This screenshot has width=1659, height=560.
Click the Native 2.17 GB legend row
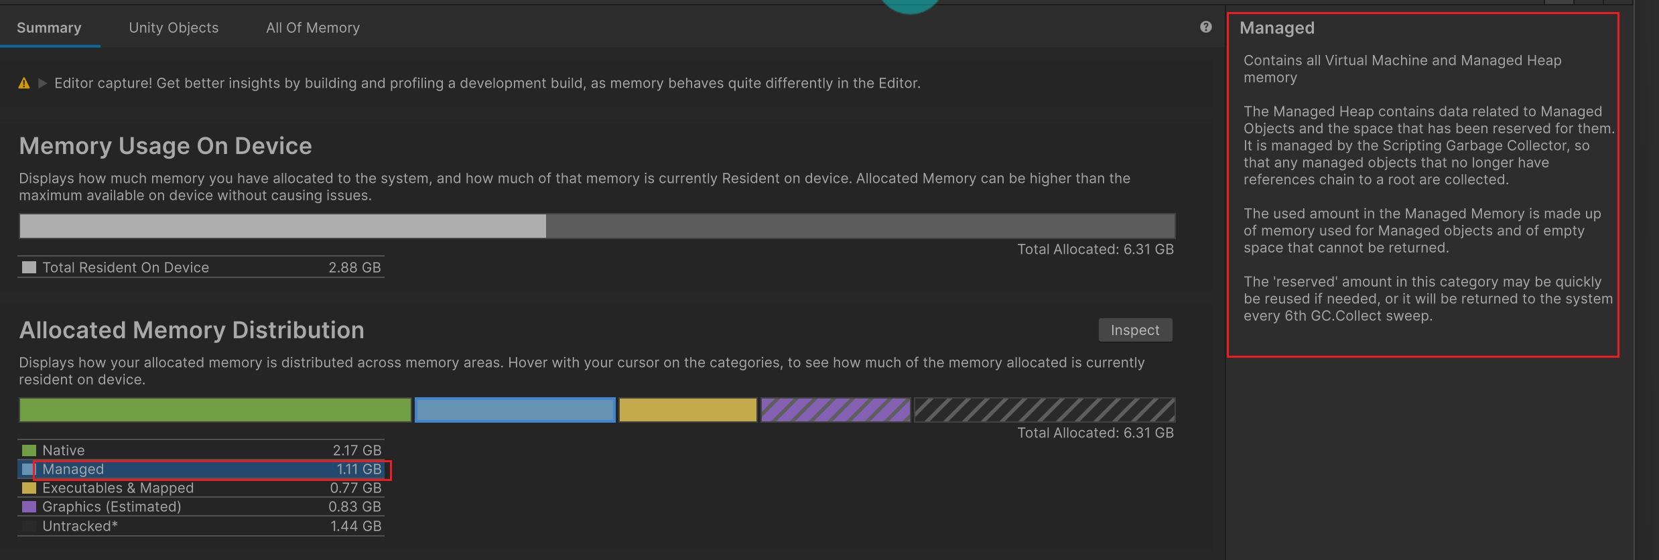click(x=201, y=450)
